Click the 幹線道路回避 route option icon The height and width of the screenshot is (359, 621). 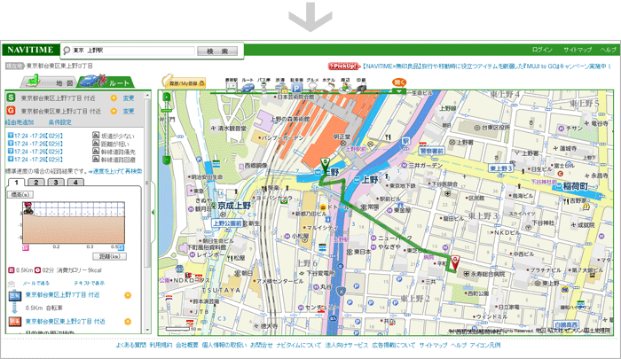(96, 160)
